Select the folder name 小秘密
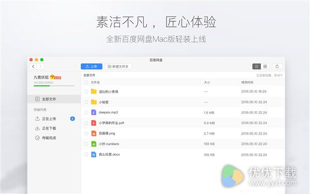The width and height of the screenshot is (310, 194). 104,102
